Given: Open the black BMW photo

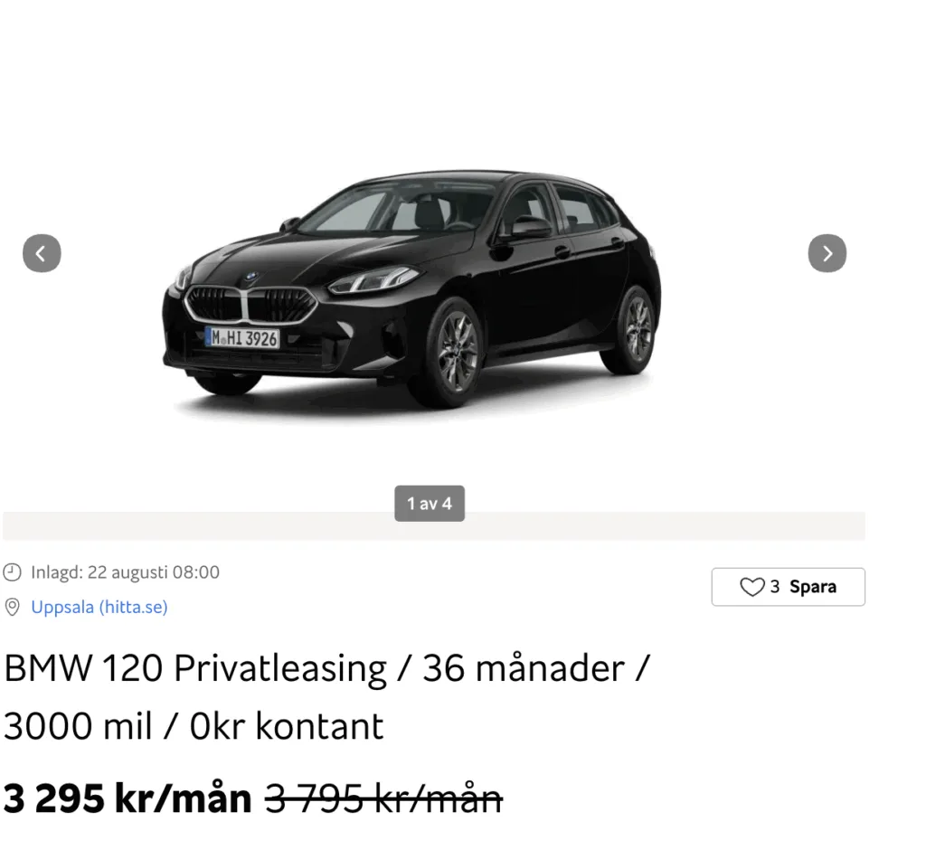Looking at the screenshot, I should (411, 289).
